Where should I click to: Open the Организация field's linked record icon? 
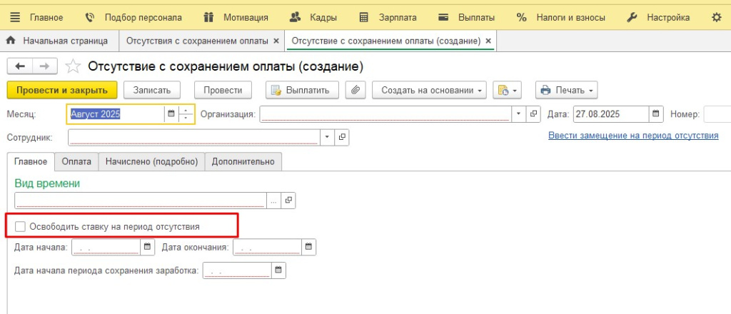pyautogui.click(x=534, y=114)
